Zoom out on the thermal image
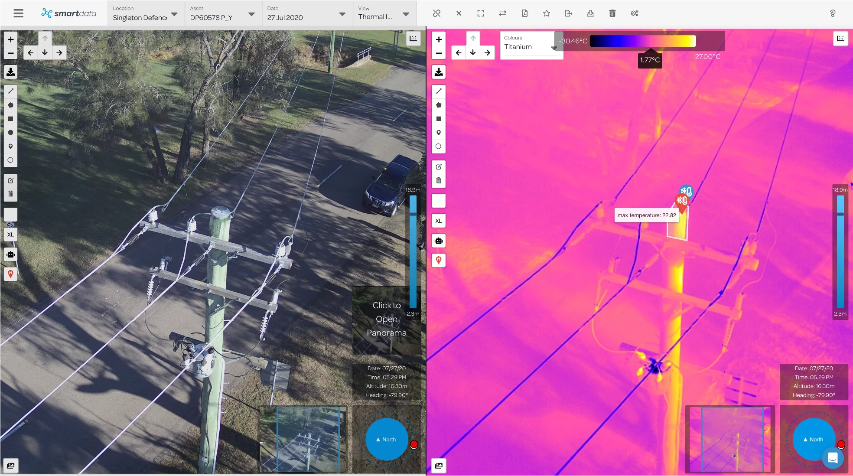Image resolution: width=853 pixels, height=476 pixels. 439,53
